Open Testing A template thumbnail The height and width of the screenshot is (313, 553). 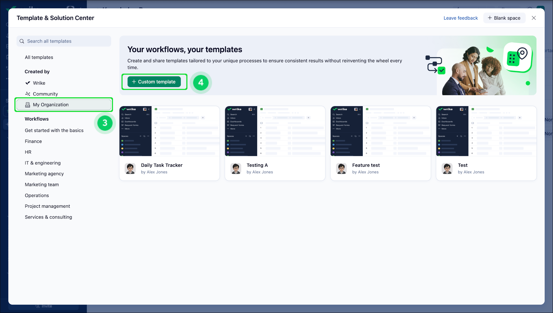(275, 131)
